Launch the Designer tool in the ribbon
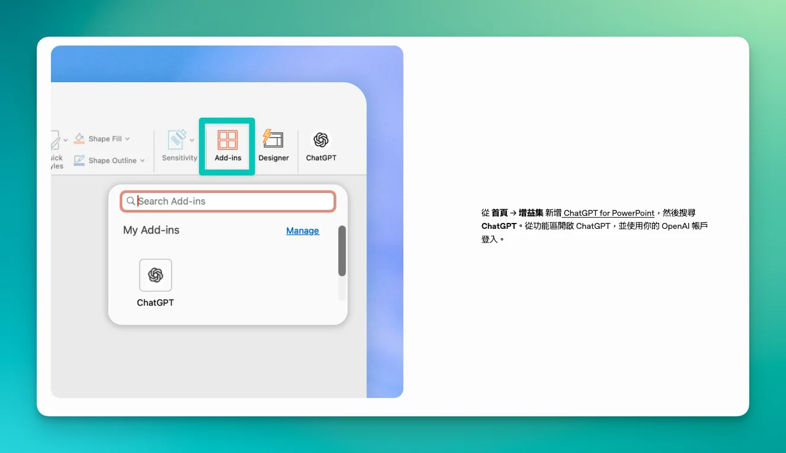Screen dimensions: 786x453 274,146
